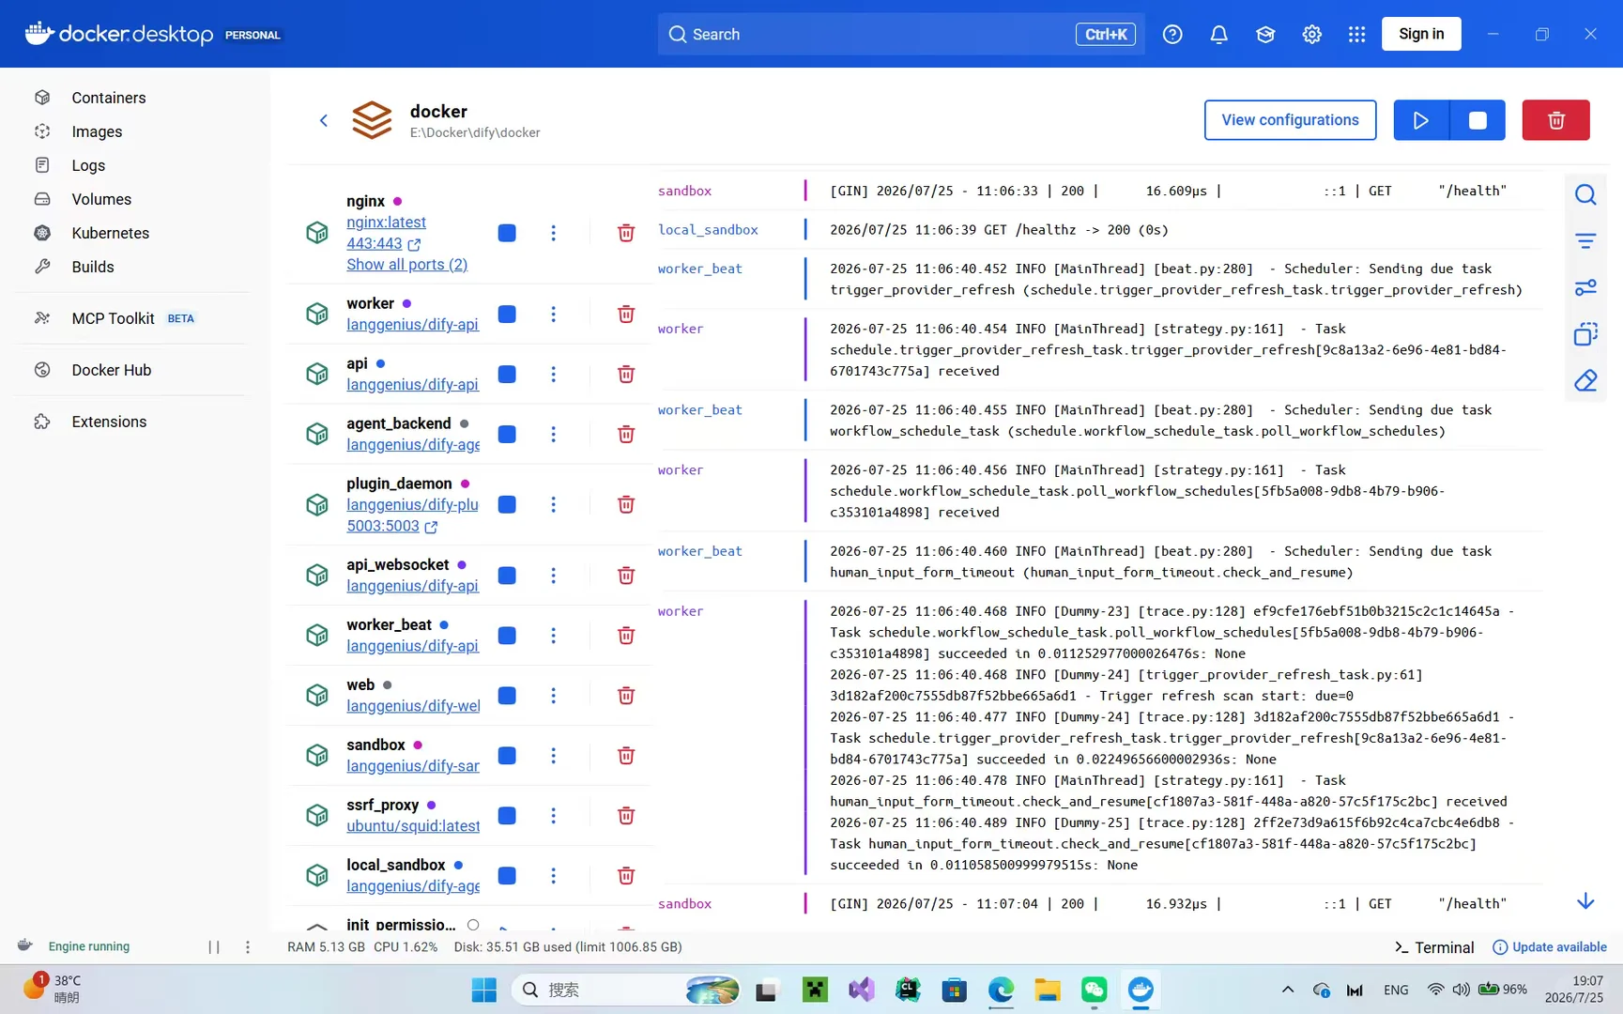Pause the Docker engine
1623x1014 pixels.
[214, 947]
